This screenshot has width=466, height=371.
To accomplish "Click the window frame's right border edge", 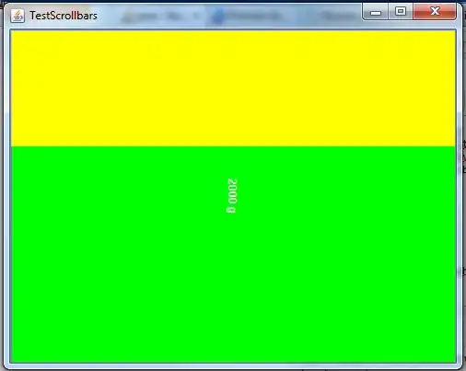I will [x=460, y=196].
